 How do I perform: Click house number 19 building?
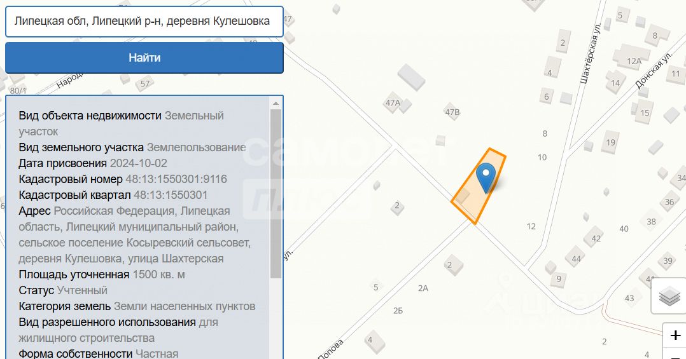[x=610, y=142]
